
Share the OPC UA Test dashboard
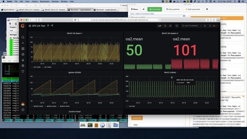click(x=52, y=25)
